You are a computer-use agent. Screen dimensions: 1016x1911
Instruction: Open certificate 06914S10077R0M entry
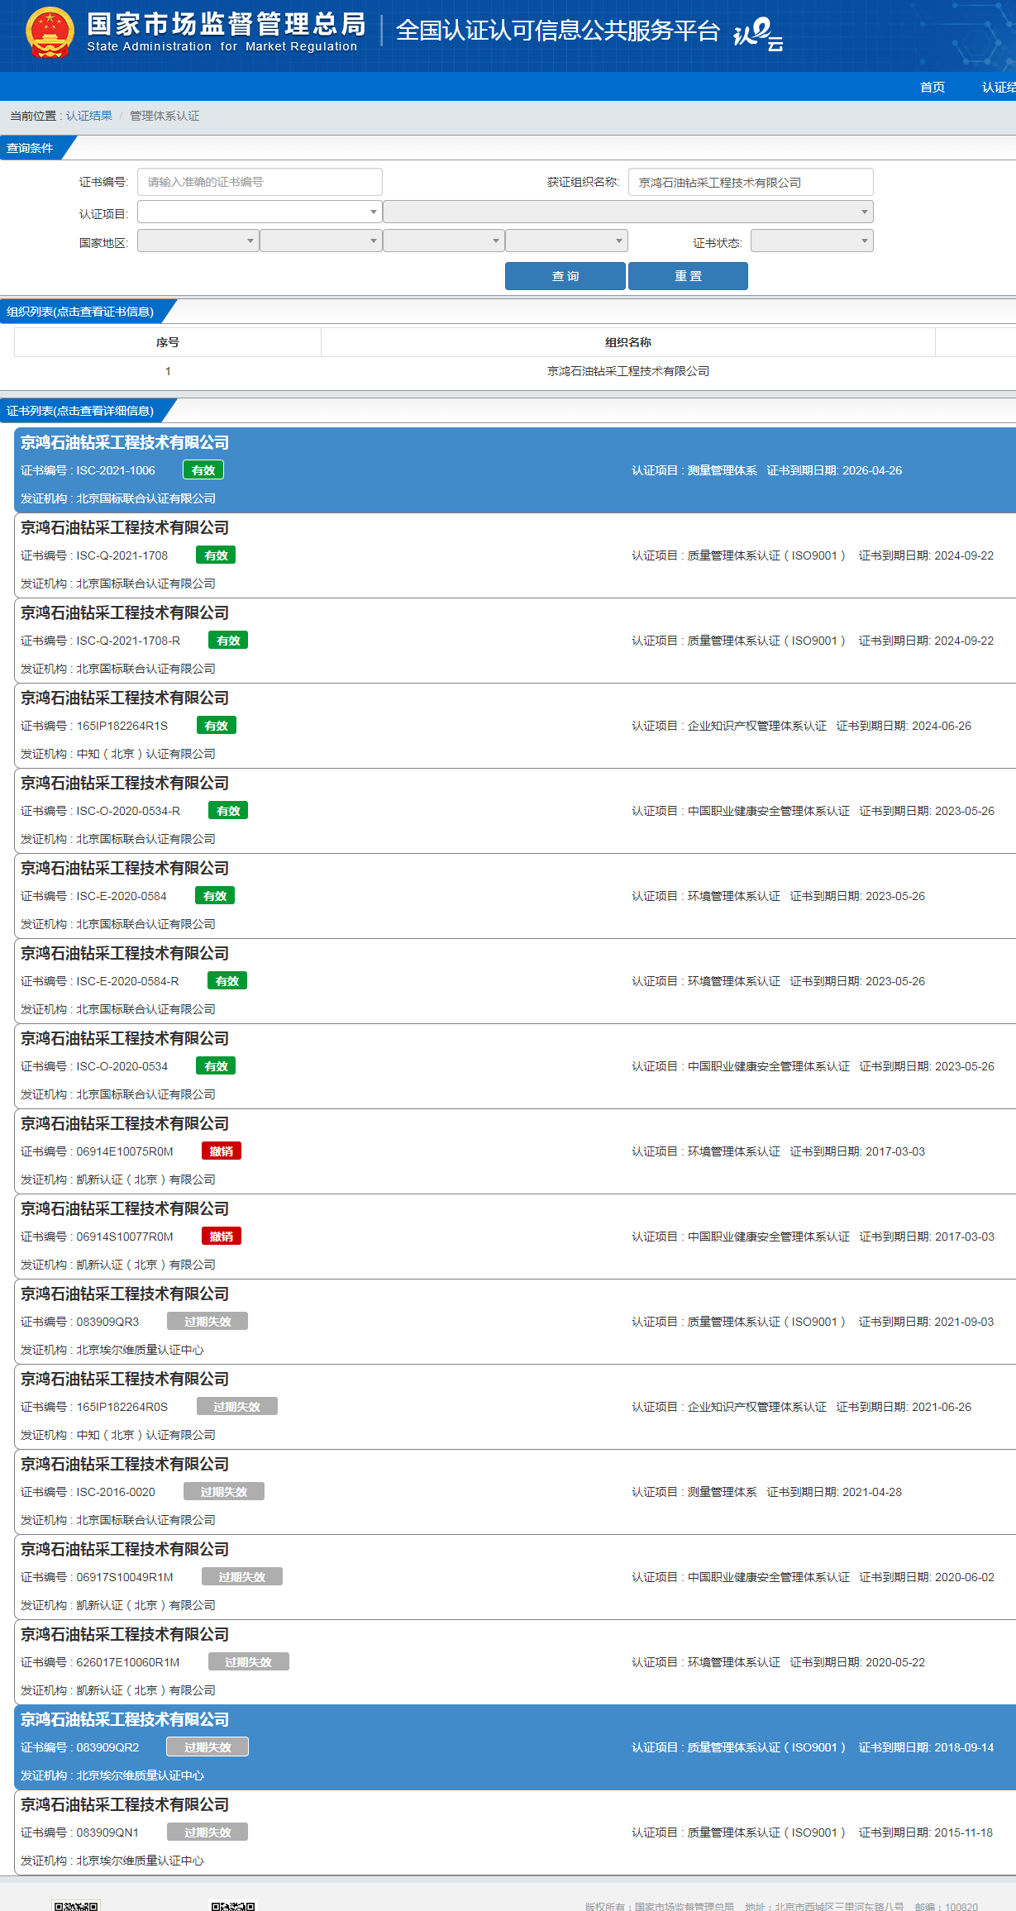coord(514,1236)
